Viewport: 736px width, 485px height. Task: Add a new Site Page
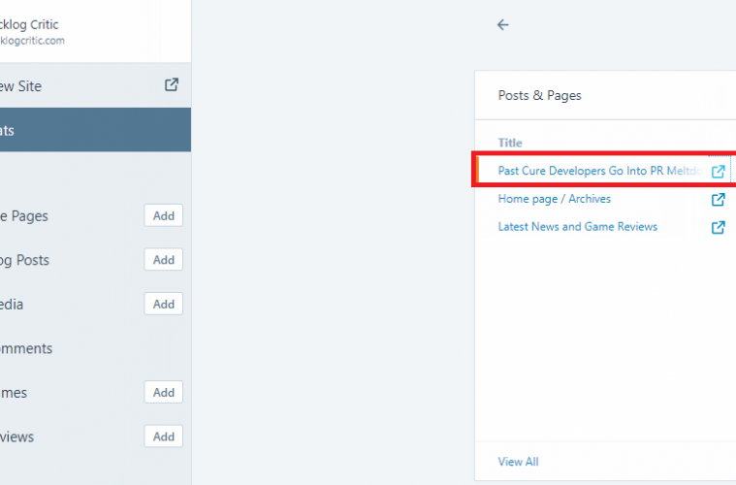(x=163, y=215)
